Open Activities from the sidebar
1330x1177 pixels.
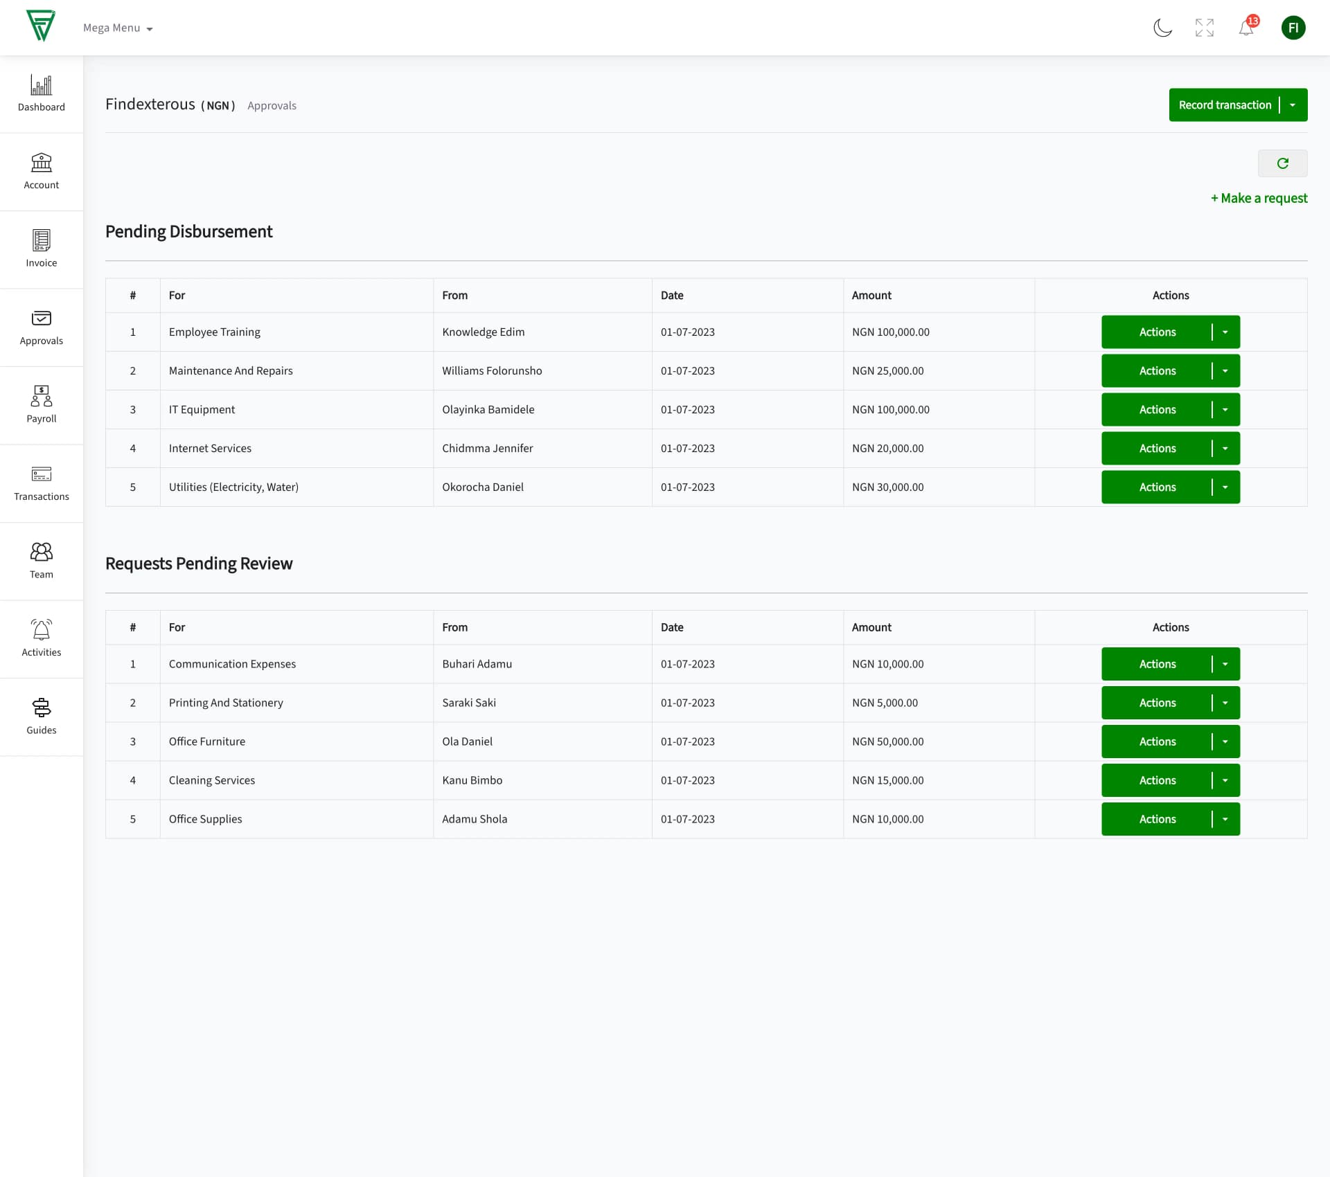(42, 639)
